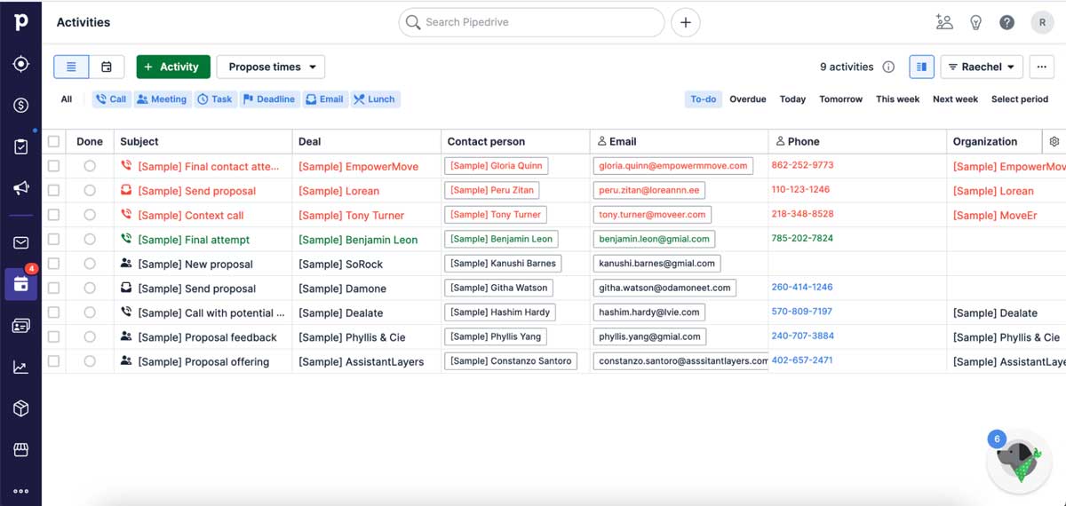Filter activities by Deadline type
The width and height of the screenshot is (1066, 506).
pyautogui.click(x=269, y=99)
